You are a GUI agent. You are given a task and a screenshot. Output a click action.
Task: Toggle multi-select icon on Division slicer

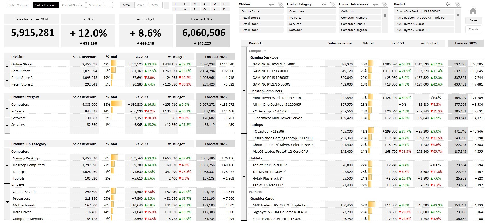click(271, 4)
